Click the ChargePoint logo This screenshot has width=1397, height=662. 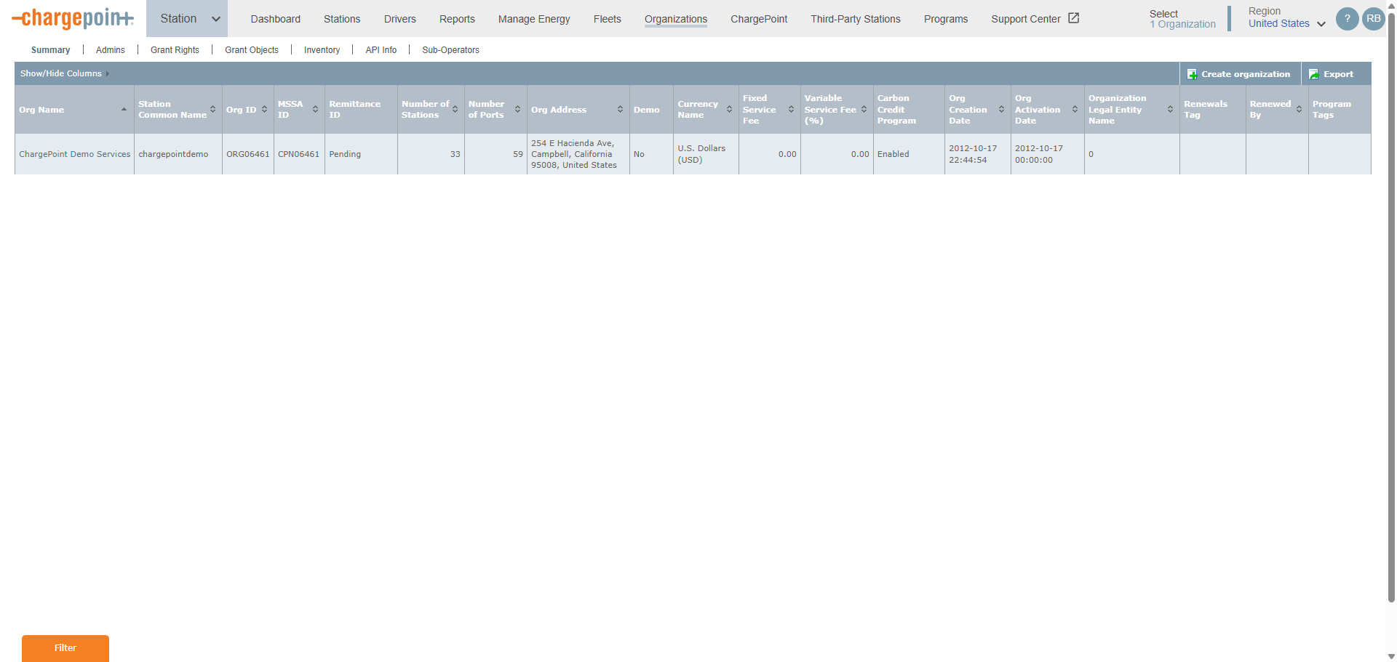coord(73,18)
